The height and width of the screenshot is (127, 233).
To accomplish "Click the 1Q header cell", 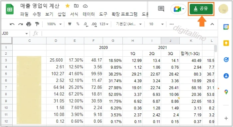I will pos(133,54).
